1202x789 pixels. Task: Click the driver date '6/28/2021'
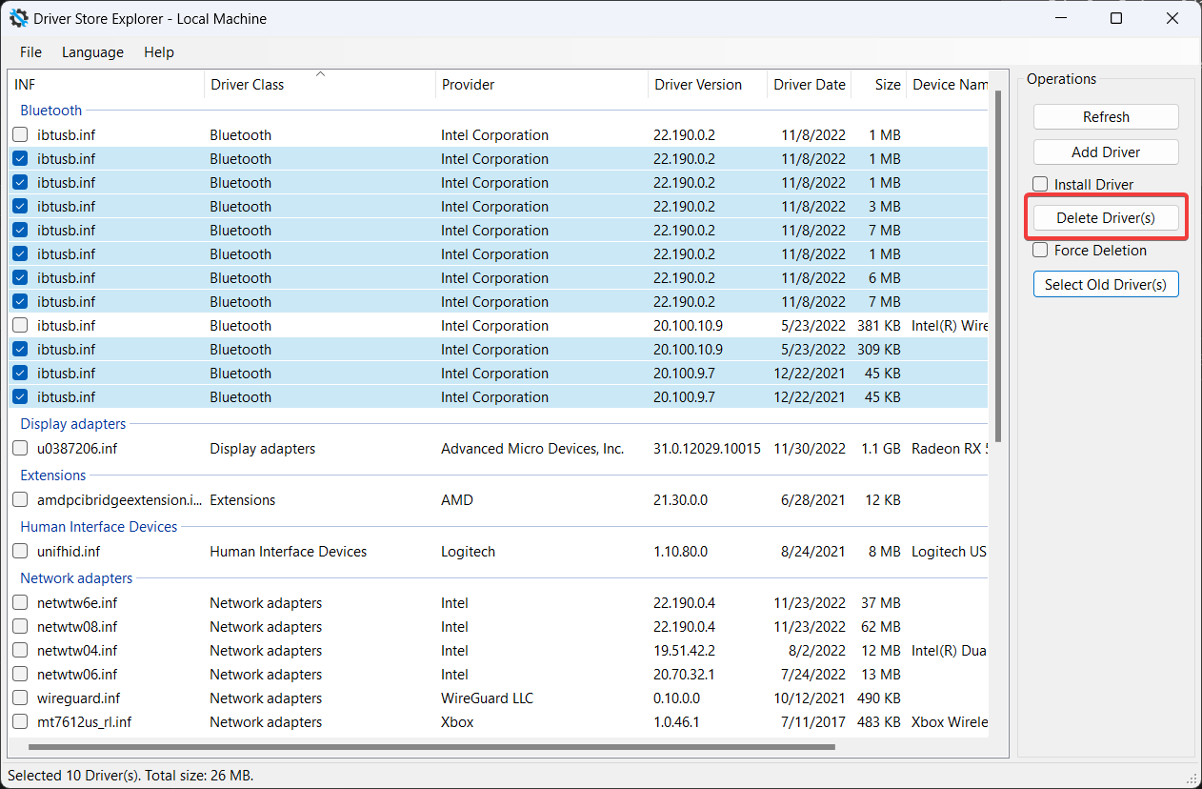coord(815,500)
